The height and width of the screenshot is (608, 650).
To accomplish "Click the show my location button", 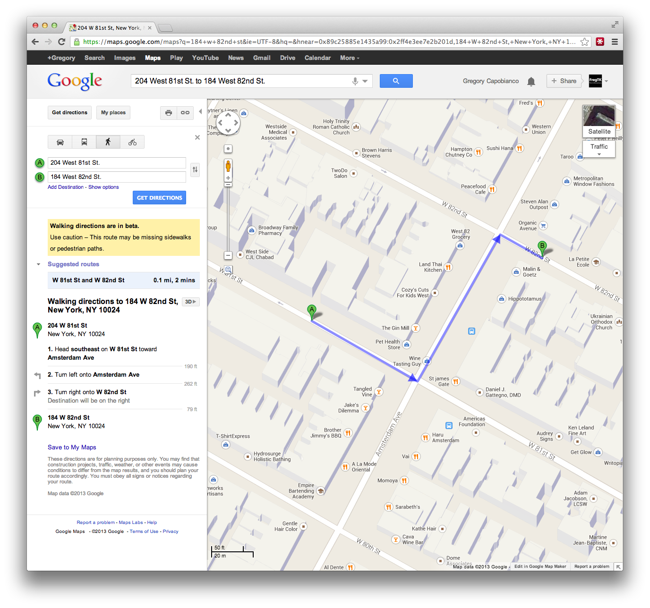I will tap(228, 149).
